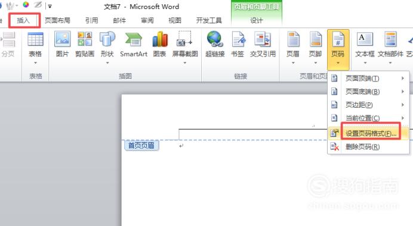Switch to the 页面布局 tab

(x=57, y=20)
